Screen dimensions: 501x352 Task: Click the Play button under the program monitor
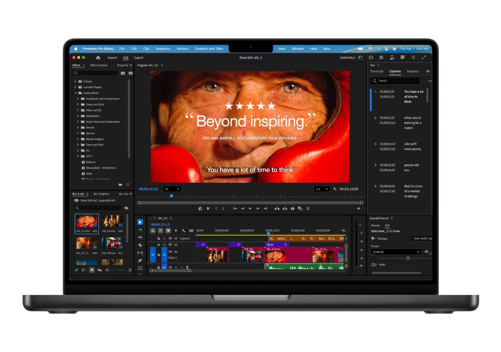(x=250, y=209)
